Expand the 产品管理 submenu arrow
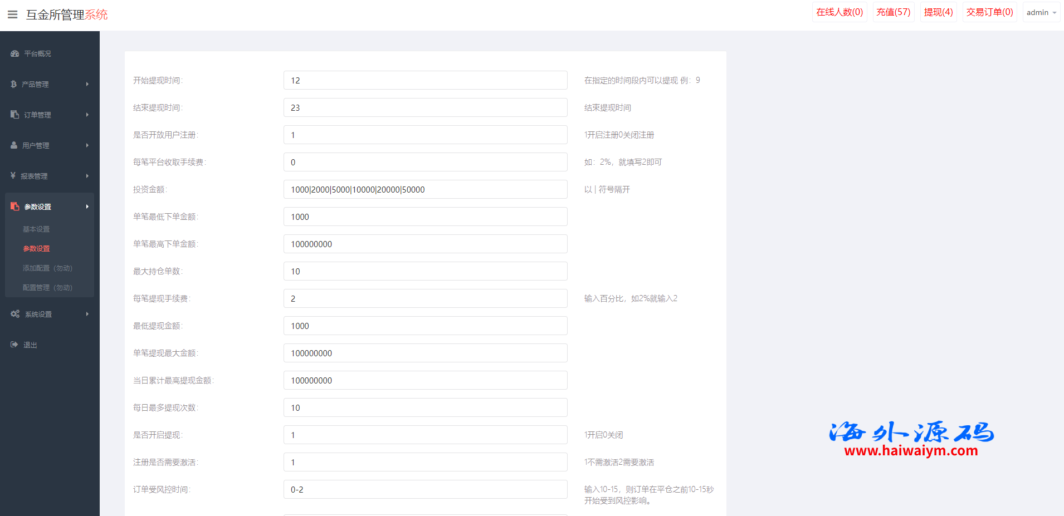The height and width of the screenshot is (516, 1064). click(87, 84)
